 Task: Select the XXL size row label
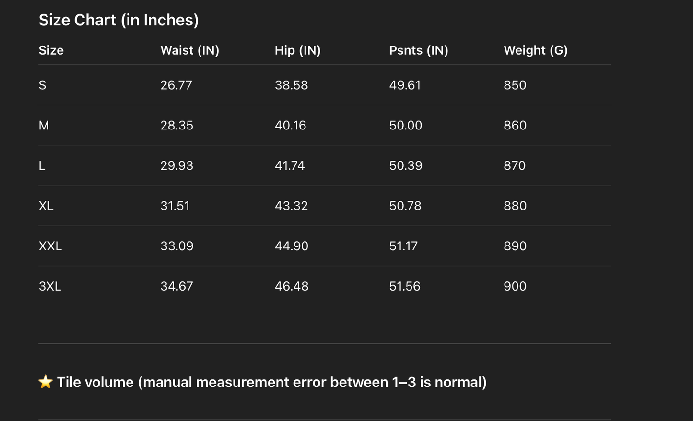(50, 246)
